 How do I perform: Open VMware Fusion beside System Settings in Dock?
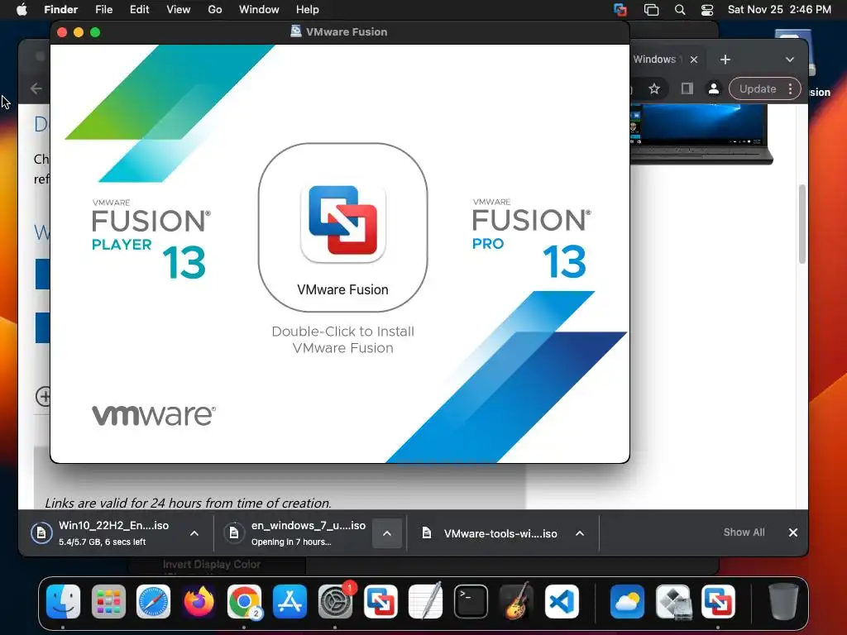[380, 601]
